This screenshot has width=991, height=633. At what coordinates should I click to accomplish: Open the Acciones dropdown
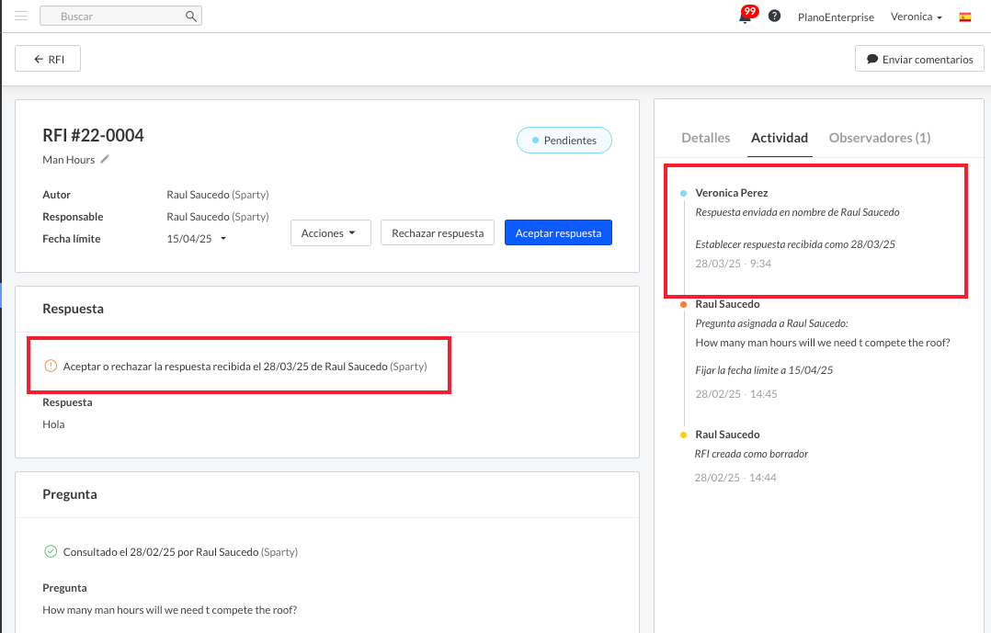[330, 233]
